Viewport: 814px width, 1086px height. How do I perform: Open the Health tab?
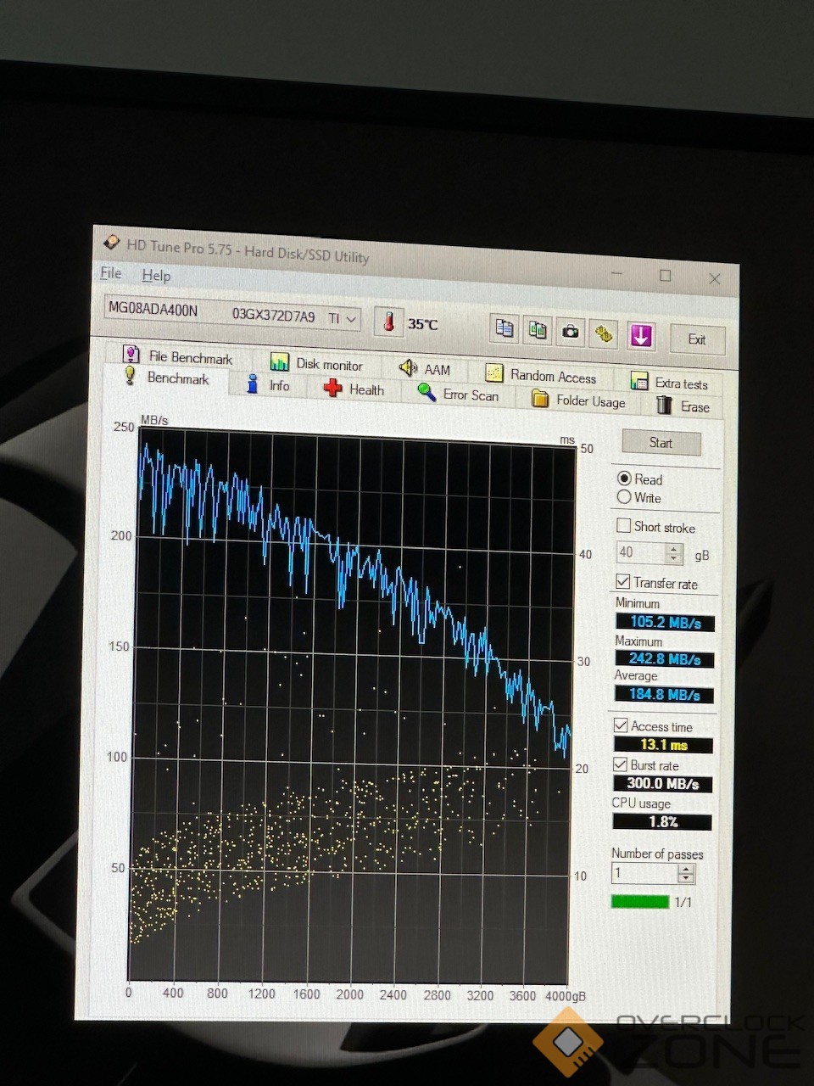(366, 389)
